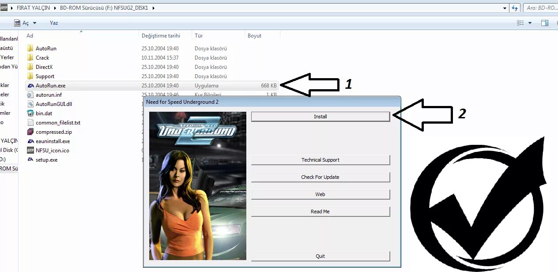558x272 pixels.
Task: Open Read Me from the installer
Action: click(x=320, y=212)
